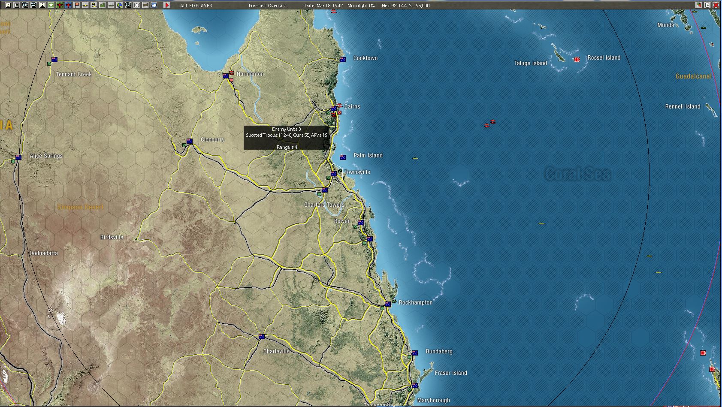This screenshot has height=407, width=722.
Task: Select the yellow ship marker east of Palm Island
Action: pos(415,158)
